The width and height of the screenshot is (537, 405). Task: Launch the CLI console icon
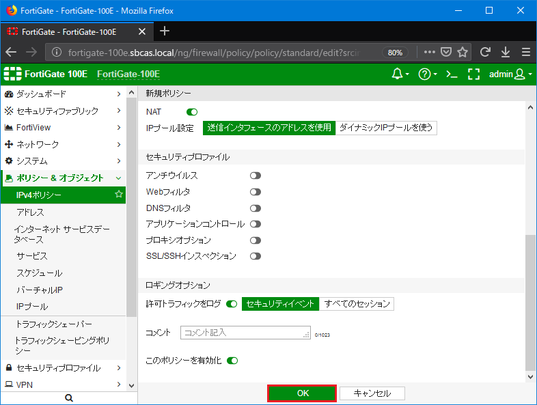(x=452, y=74)
